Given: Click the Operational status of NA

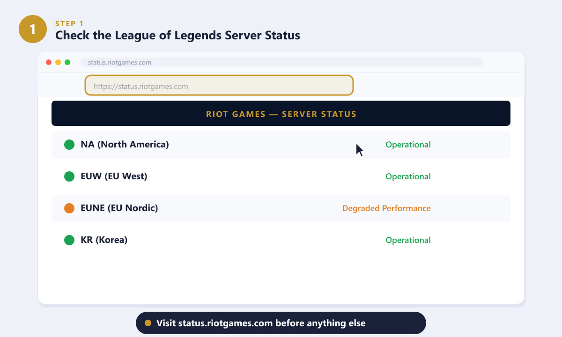Looking at the screenshot, I should 408,145.
